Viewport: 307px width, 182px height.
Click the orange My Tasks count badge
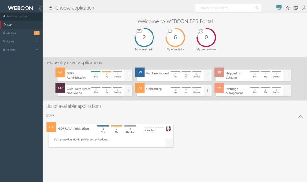coord(36,33)
